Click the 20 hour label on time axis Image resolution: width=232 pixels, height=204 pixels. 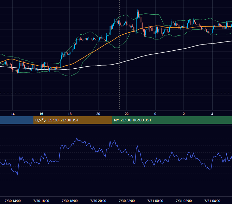click(98, 114)
